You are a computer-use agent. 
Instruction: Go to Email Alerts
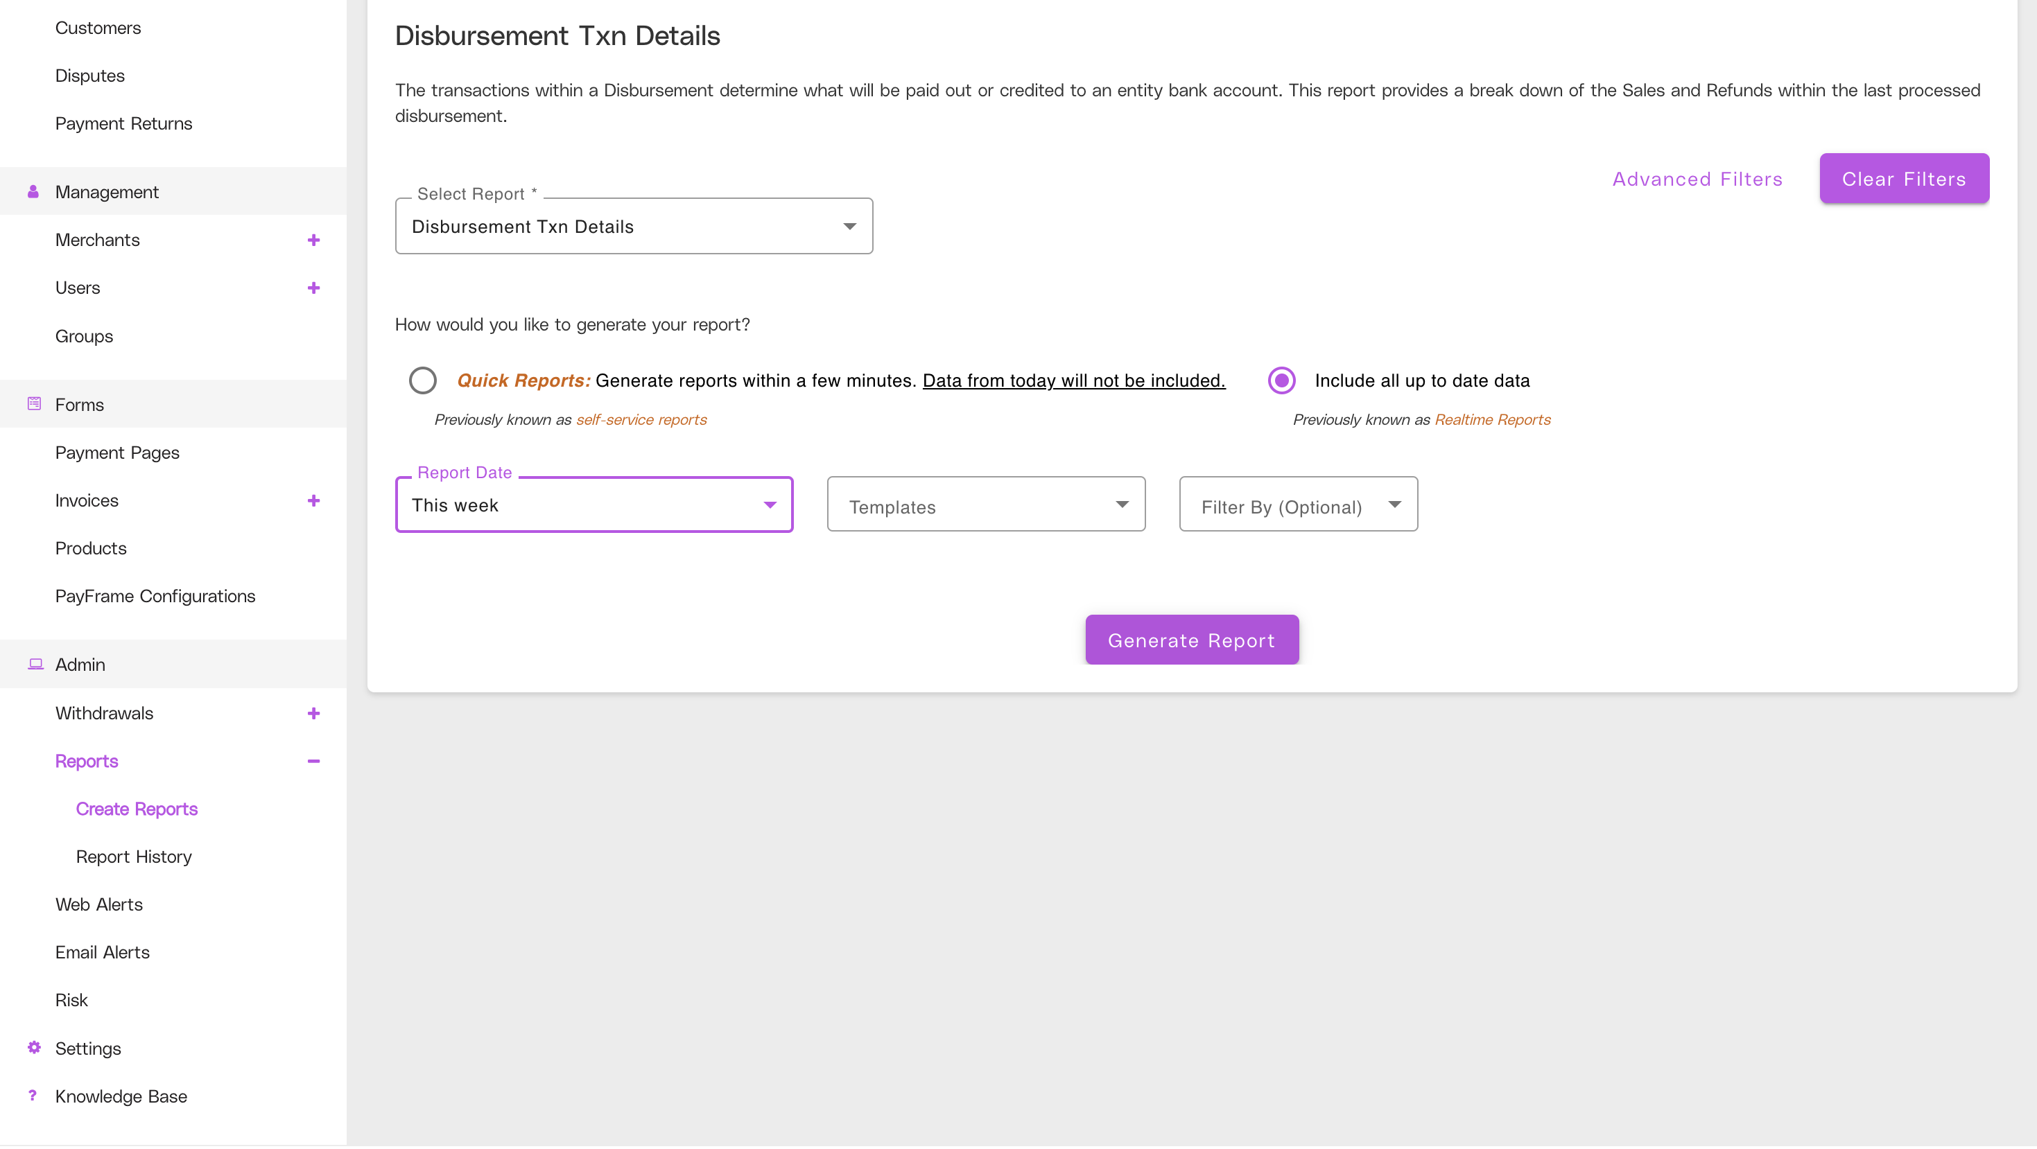pos(102,952)
